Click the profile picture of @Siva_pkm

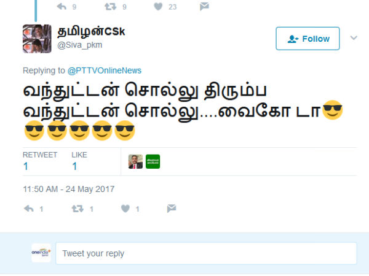tap(37, 39)
